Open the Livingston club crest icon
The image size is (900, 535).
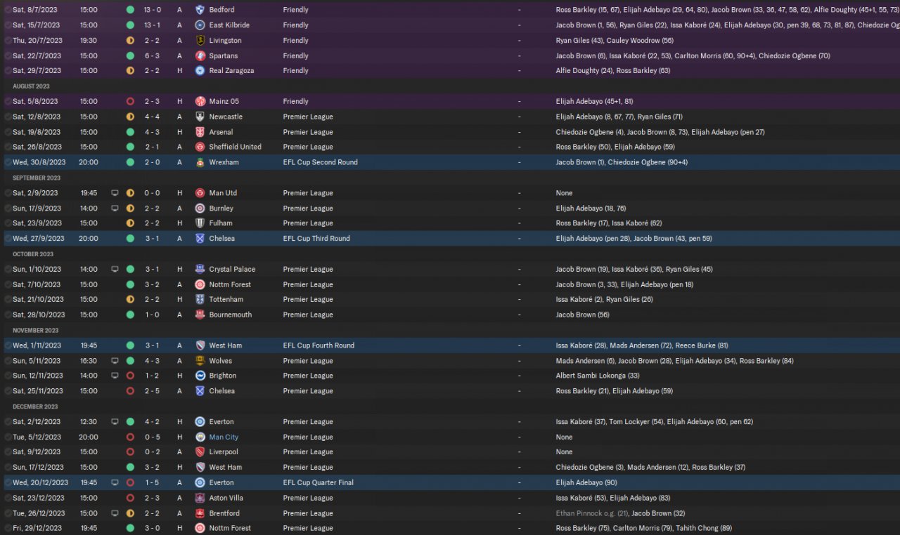(200, 41)
